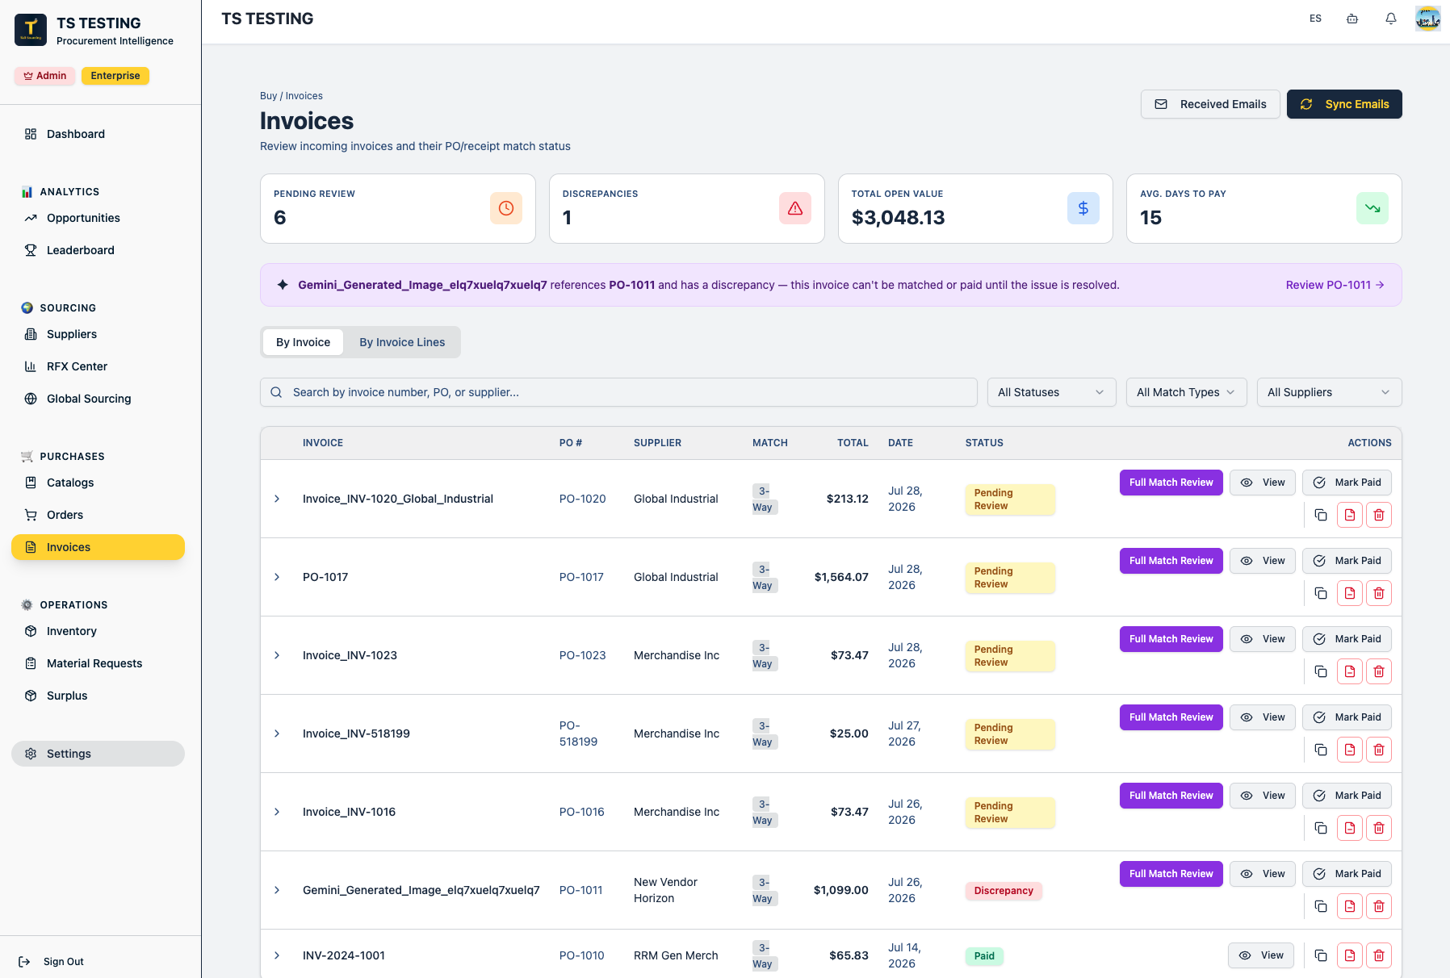Click the Discrepancy status badge

(1004, 891)
